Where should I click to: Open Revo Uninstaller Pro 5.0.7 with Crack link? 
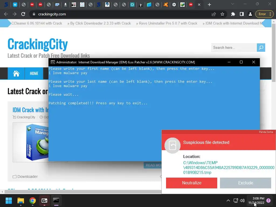click(168, 23)
